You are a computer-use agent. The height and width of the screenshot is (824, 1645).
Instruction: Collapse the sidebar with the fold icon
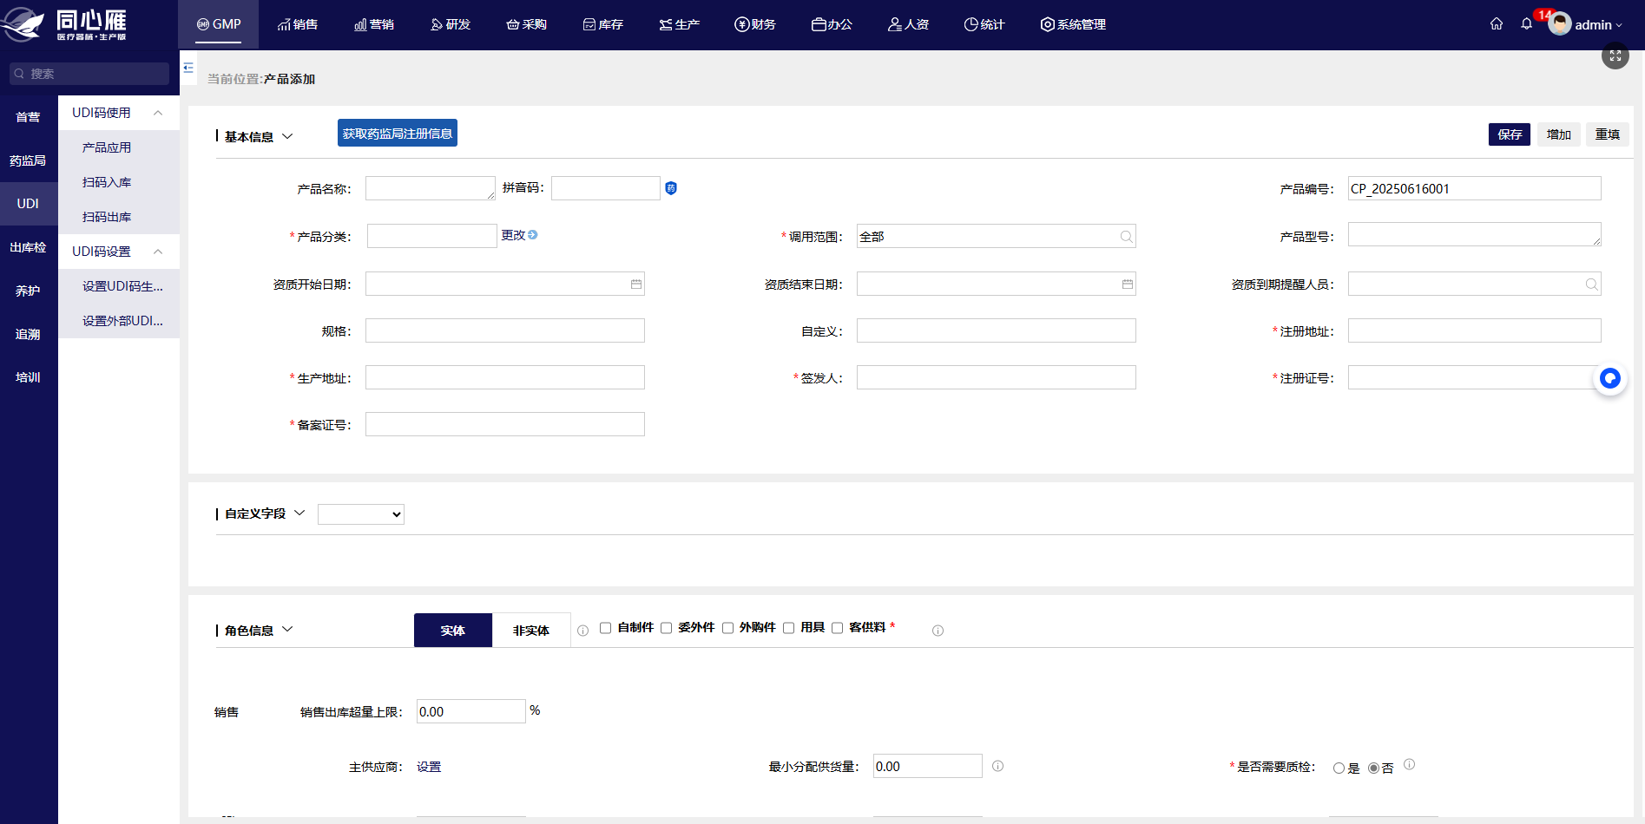point(188,68)
